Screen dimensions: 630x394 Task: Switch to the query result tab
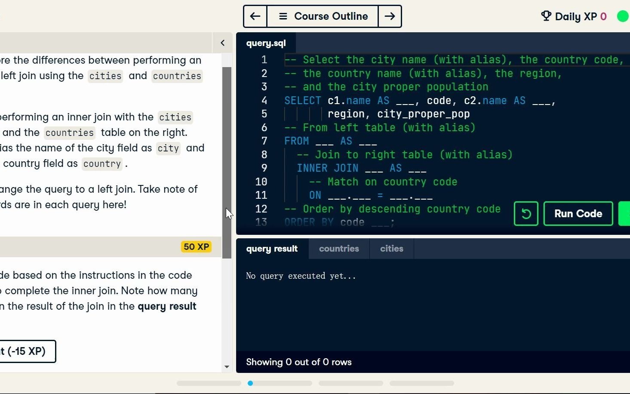[x=272, y=249]
